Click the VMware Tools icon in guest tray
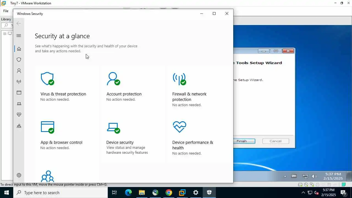Screen dimensions: 352x198 click(x=294, y=176)
